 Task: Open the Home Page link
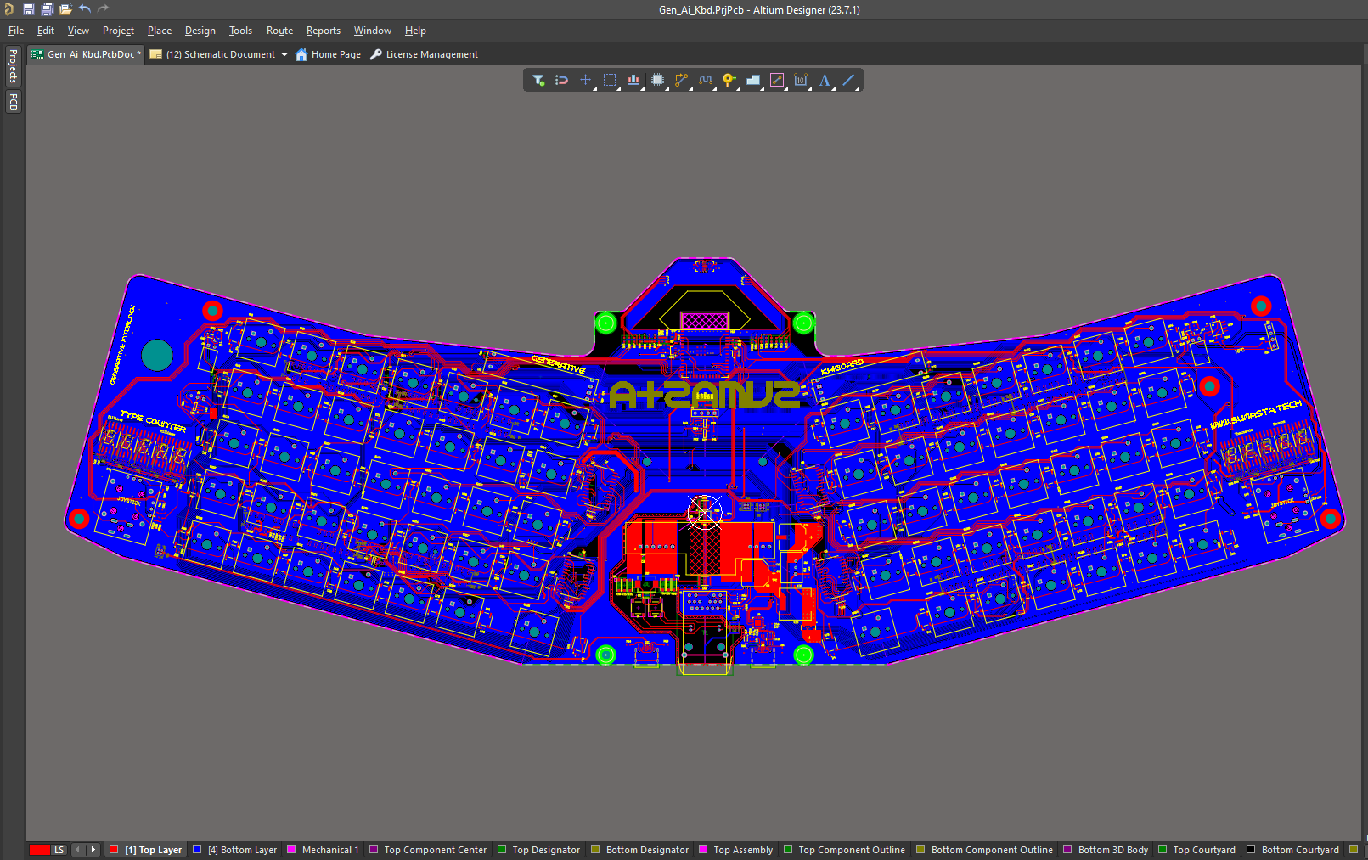tap(328, 54)
